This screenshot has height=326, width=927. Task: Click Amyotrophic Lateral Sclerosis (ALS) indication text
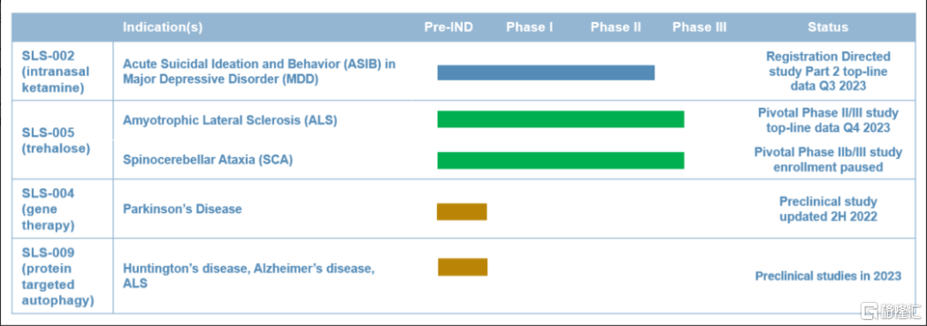[230, 120]
